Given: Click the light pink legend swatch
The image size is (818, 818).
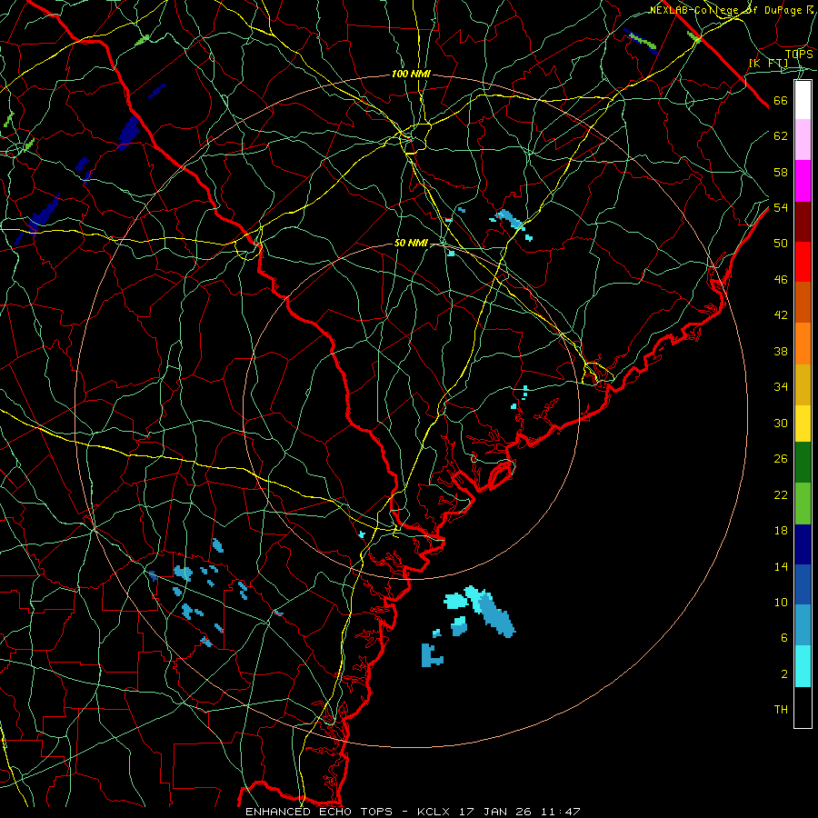Looking at the screenshot, I should pyautogui.click(x=803, y=140).
